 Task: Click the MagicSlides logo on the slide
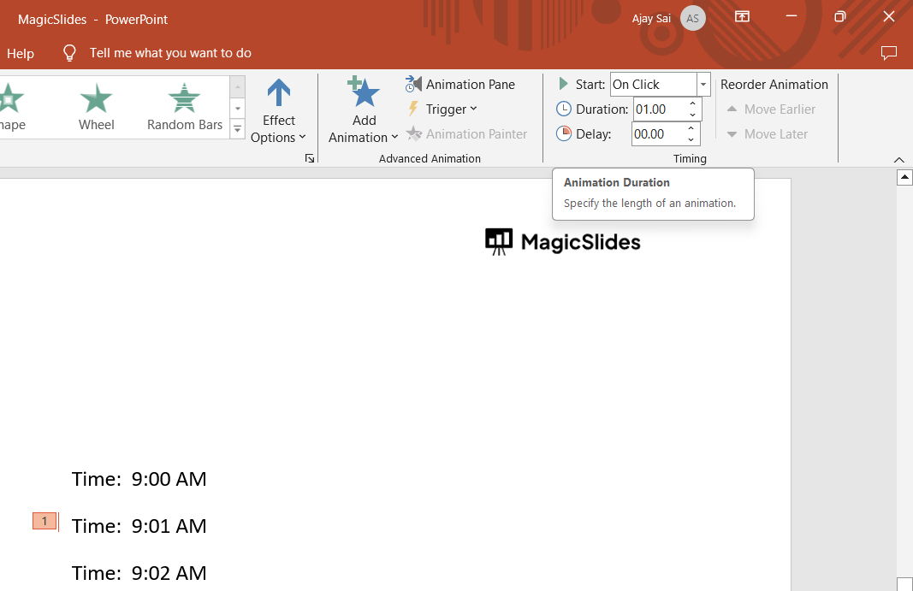pyautogui.click(x=562, y=242)
